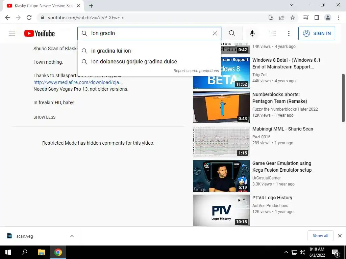Viewport: 346px width, 259px height.
Task: Open Numberblocks Shorts: Pentagon Team title
Action: pos(279,98)
